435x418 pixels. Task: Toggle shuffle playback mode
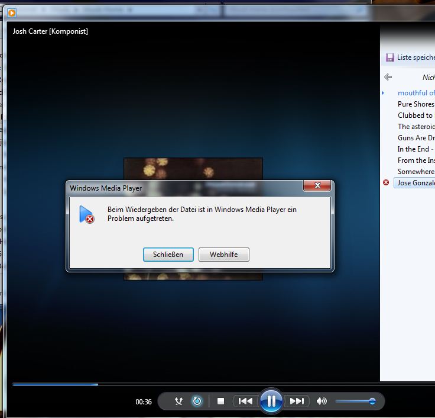coord(178,401)
